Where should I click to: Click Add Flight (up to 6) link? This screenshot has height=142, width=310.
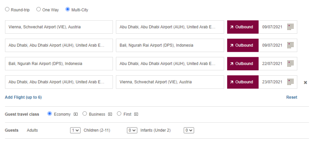[23, 97]
